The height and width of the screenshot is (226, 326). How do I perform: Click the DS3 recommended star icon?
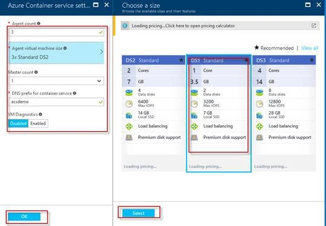click(312, 60)
